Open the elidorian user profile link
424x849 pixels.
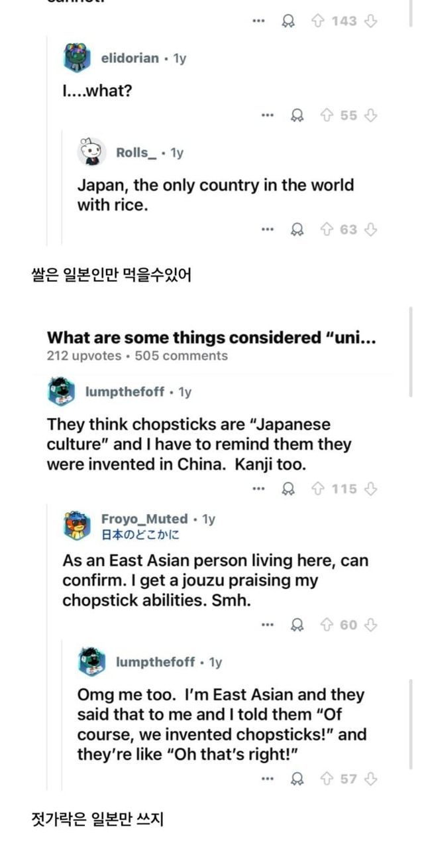129,58
